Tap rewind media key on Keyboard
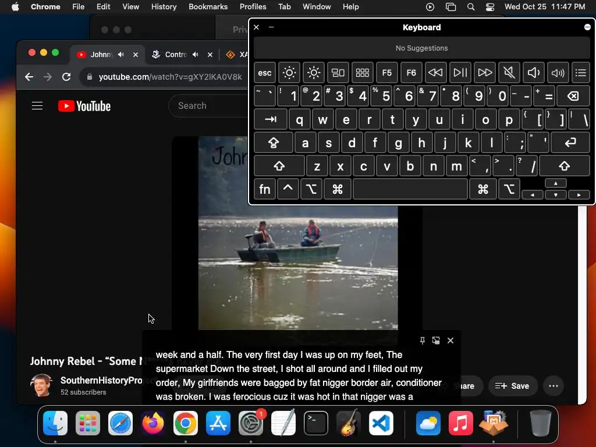 [435, 73]
